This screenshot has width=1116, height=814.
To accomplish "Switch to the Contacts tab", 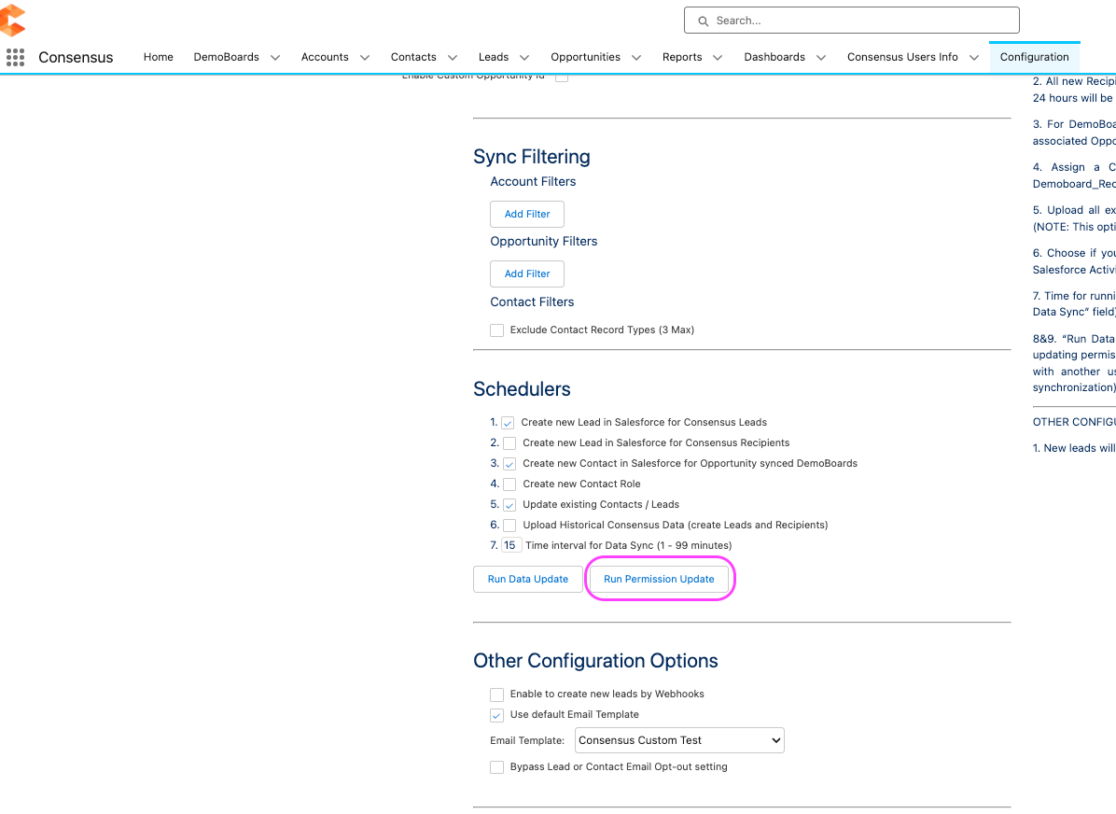I will [413, 57].
